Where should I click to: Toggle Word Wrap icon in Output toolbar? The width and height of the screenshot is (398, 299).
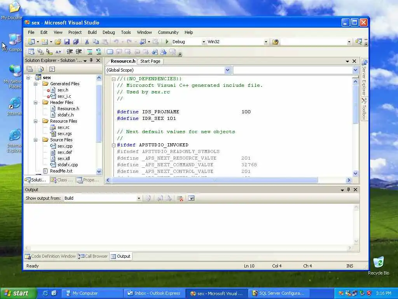point(191,198)
